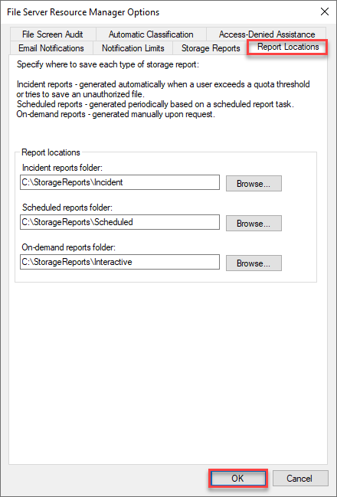Viewport: 337px width, 497px height.
Task: Confirm settings with the OK button
Action: coord(237,478)
